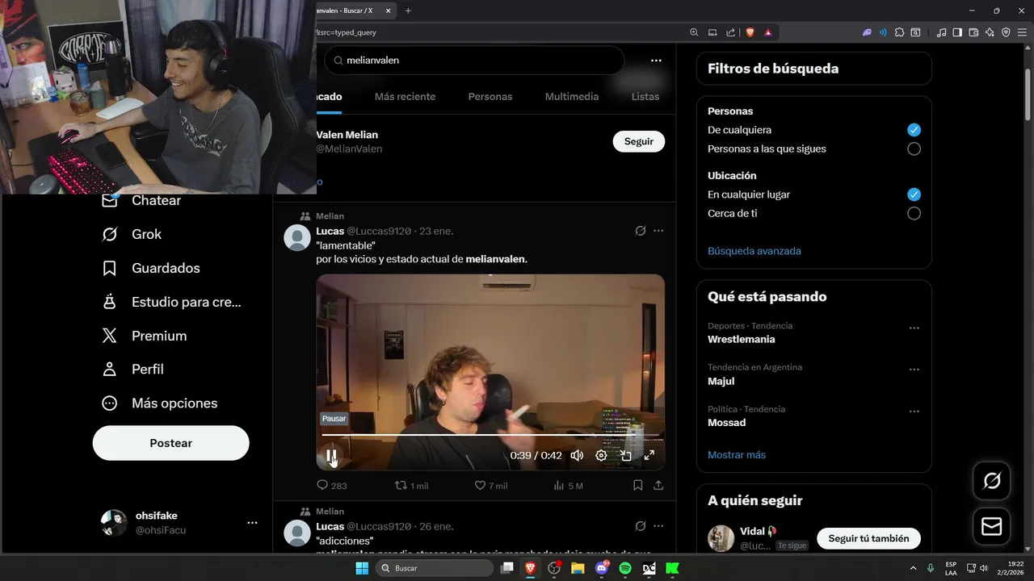This screenshot has height=581, width=1034.
Task: Open video settings gear
Action: (x=601, y=455)
